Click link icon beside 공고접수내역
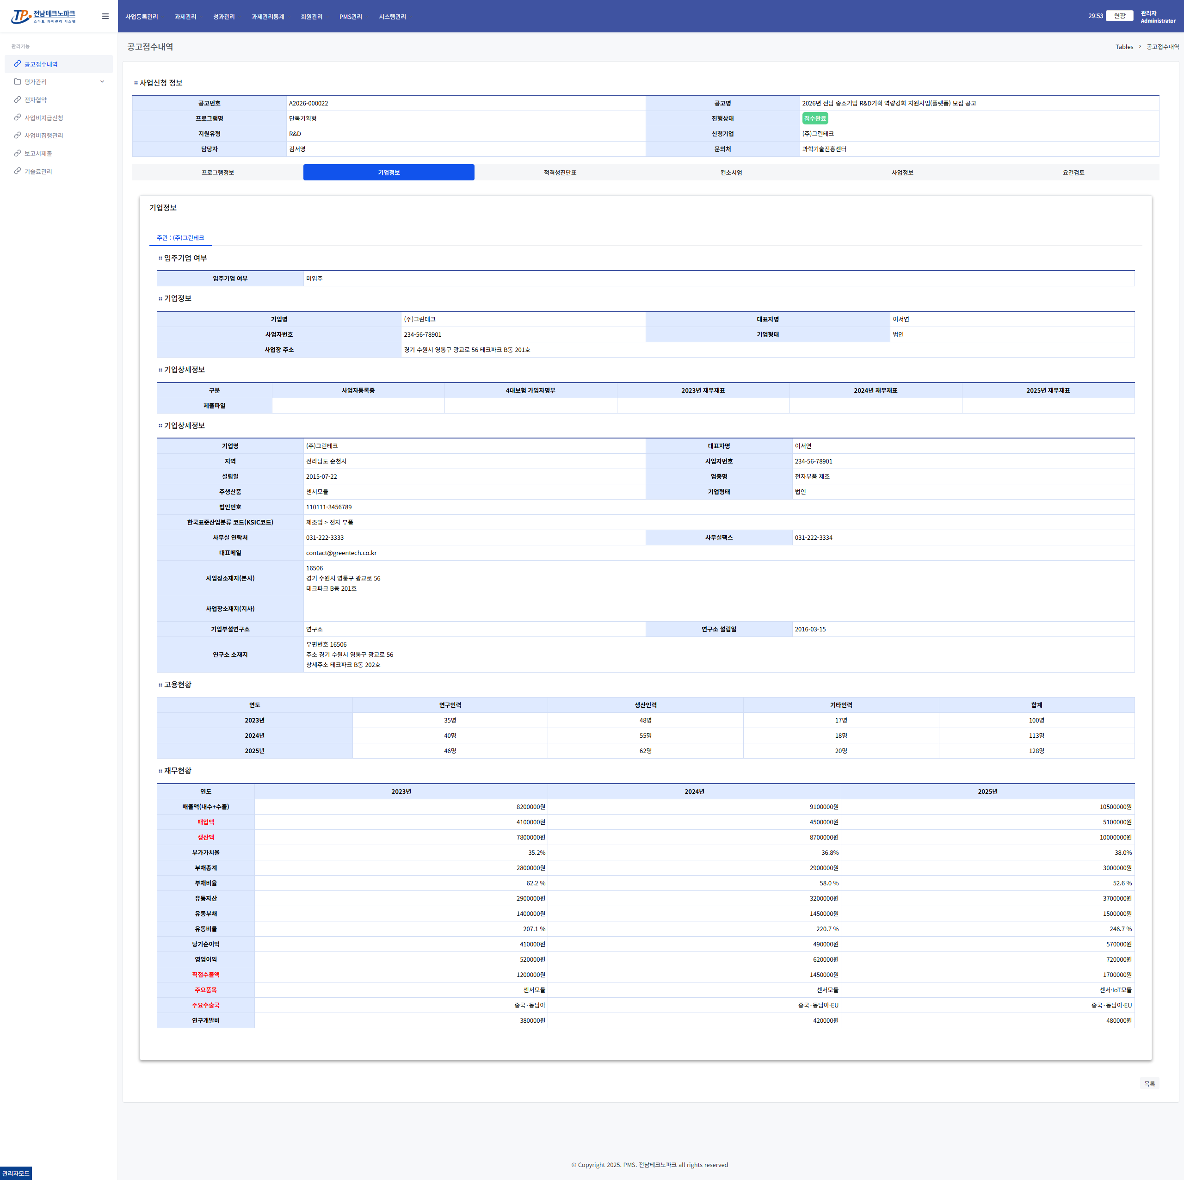 (18, 64)
